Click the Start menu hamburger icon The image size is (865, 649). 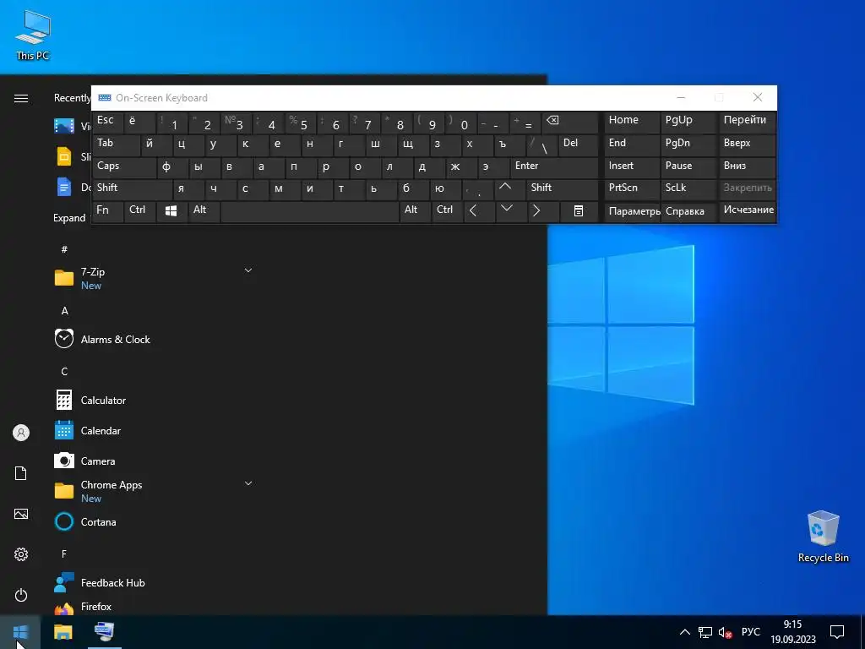point(21,98)
